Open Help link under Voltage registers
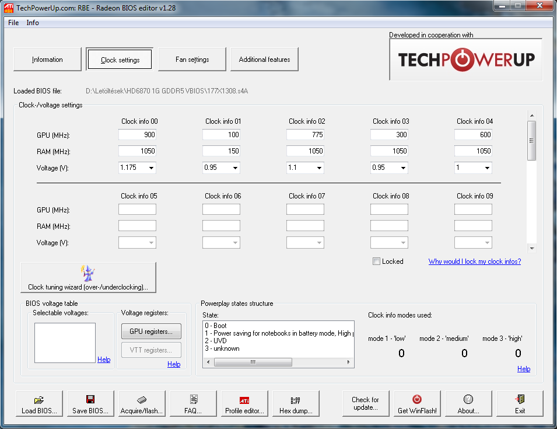Viewport: 557px width, 429px height. click(x=174, y=364)
